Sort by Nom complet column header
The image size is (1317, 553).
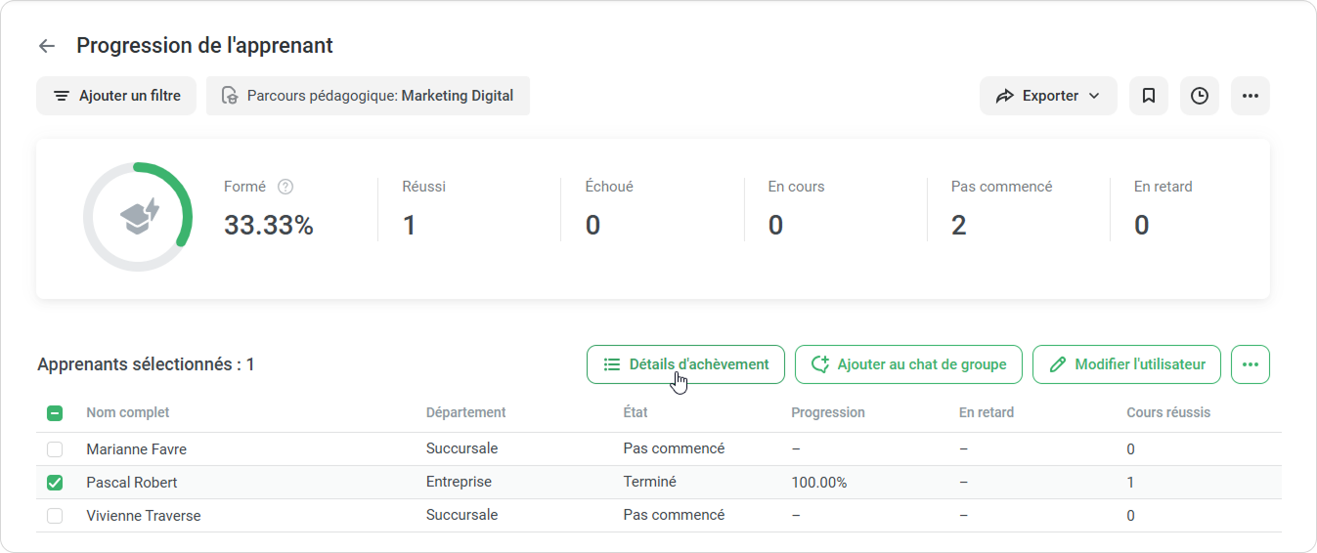tap(128, 412)
